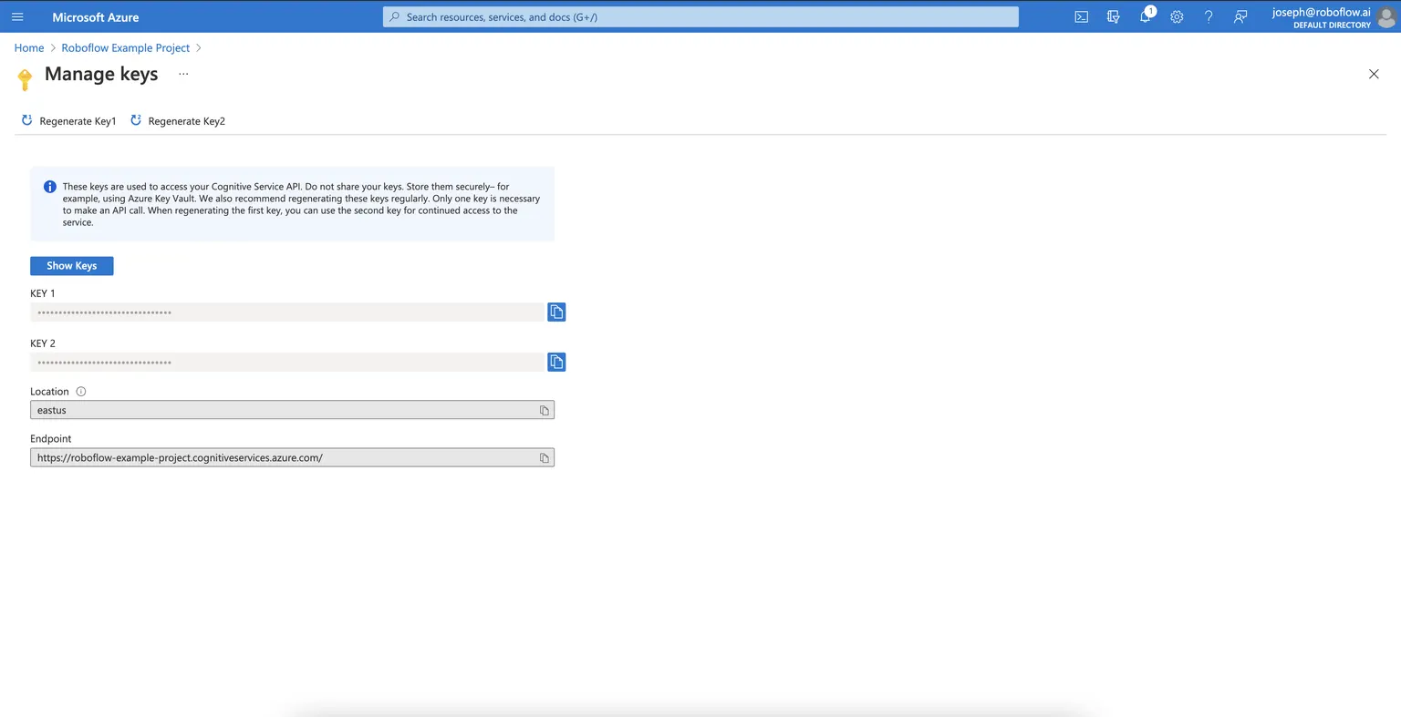The width and height of the screenshot is (1401, 717).
Task: Copy the Endpoint URL
Action: point(545,458)
